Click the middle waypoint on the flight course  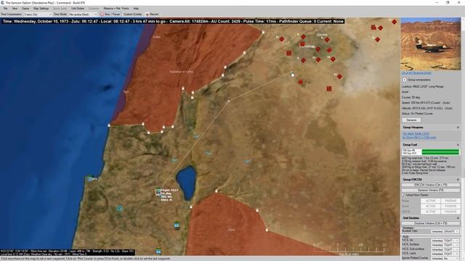coord(228,101)
